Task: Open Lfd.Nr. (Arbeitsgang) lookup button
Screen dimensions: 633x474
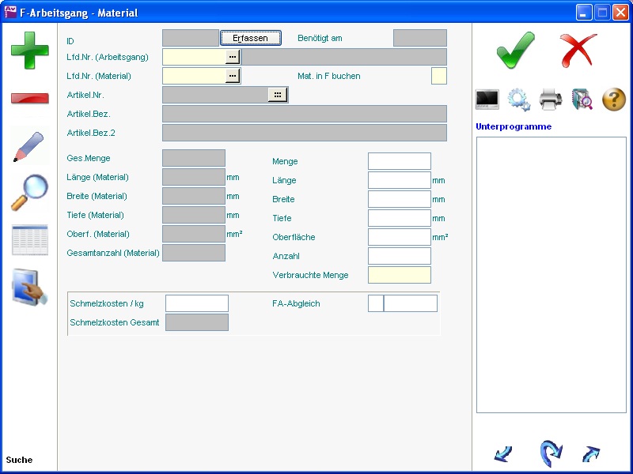Action: tap(232, 57)
